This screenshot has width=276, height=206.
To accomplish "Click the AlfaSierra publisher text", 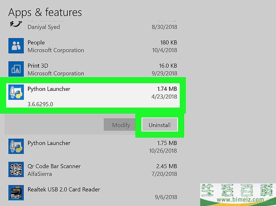I will pyautogui.click(x=40, y=174).
